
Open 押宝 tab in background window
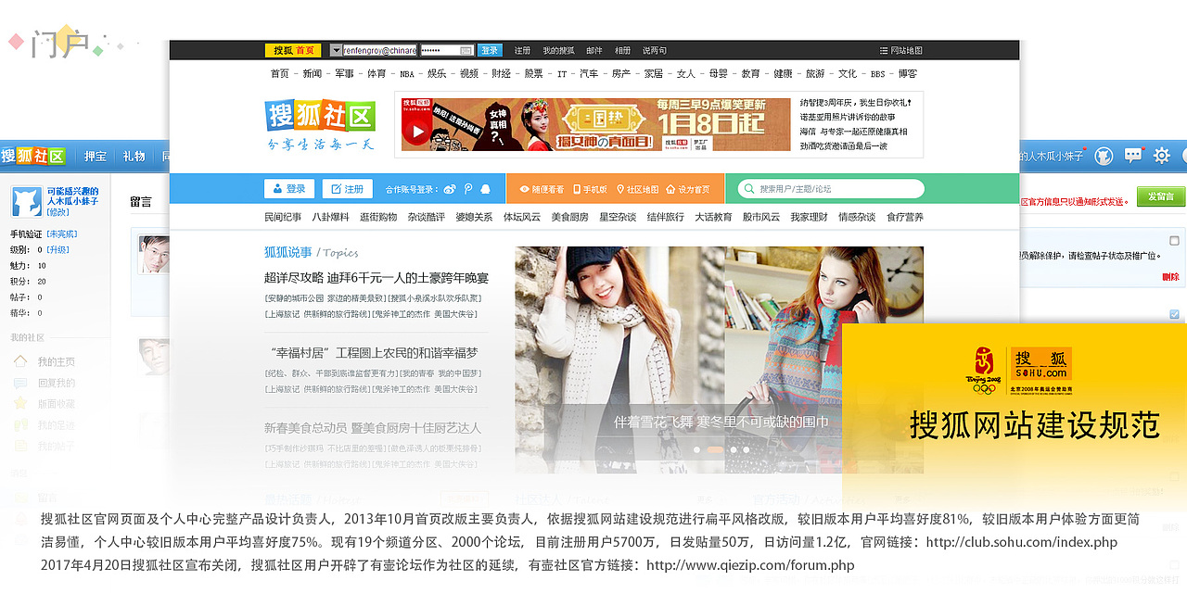[x=95, y=156]
